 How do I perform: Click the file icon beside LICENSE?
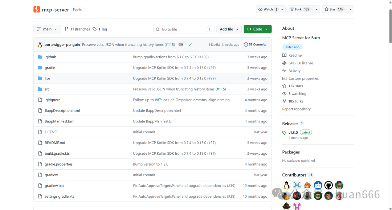pos(40,132)
